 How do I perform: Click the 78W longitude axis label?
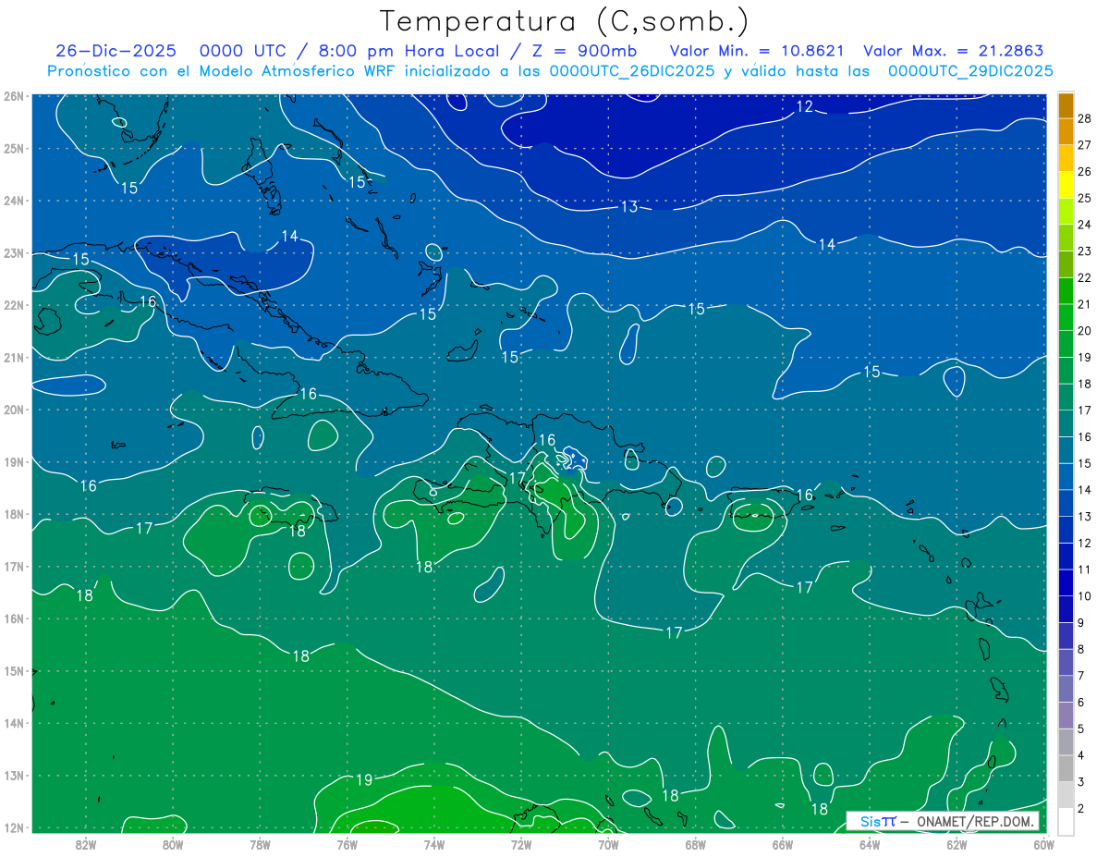click(260, 843)
